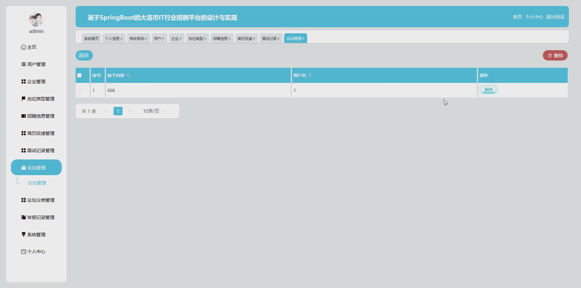Viewport: 581px width, 288px height.
Task: Open 企业管理 in the sidebar
Action: click(x=33, y=82)
